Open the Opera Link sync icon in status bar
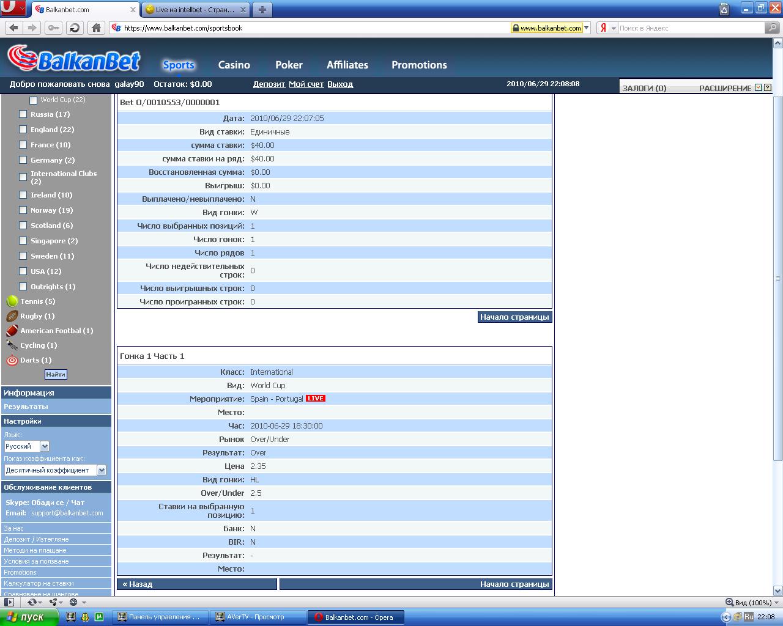Image resolution: width=783 pixels, height=626 pixels. coord(32,602)
